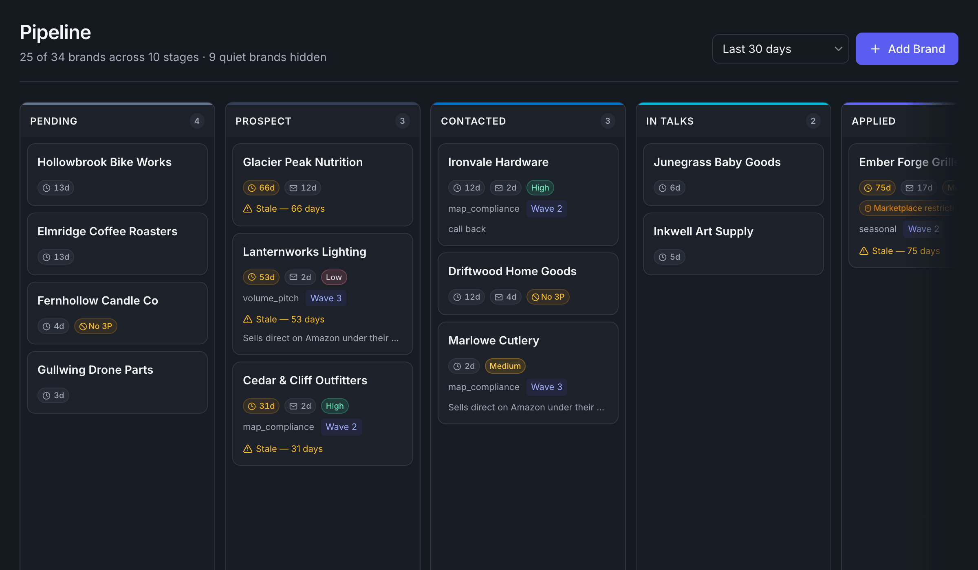The width and height of the screenshot is (978, 570).
Task: Open the Lanternworks Lighting card
Action: point(323,294)
